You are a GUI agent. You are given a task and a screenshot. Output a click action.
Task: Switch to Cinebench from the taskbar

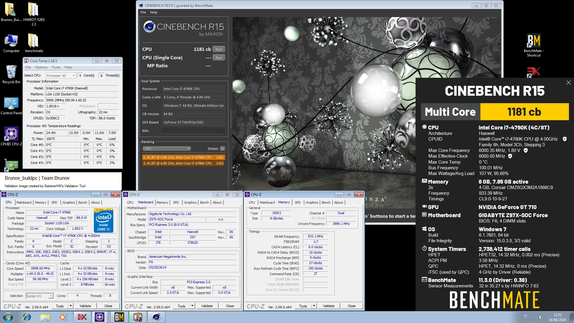(156, 317)
